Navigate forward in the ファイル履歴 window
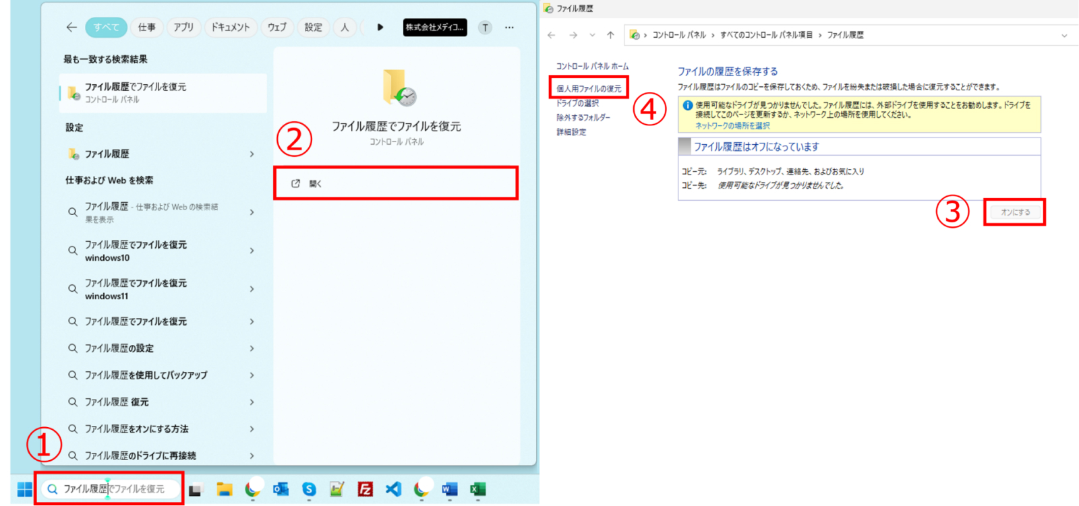 click(x=573, y=35)
